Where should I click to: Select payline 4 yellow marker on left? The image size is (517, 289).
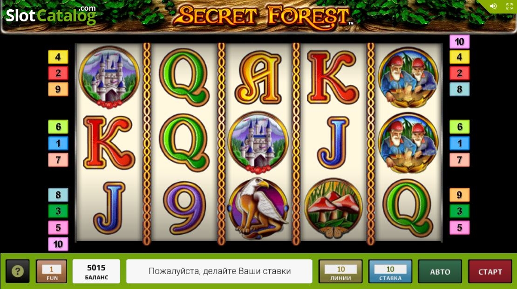pos(58,57)
